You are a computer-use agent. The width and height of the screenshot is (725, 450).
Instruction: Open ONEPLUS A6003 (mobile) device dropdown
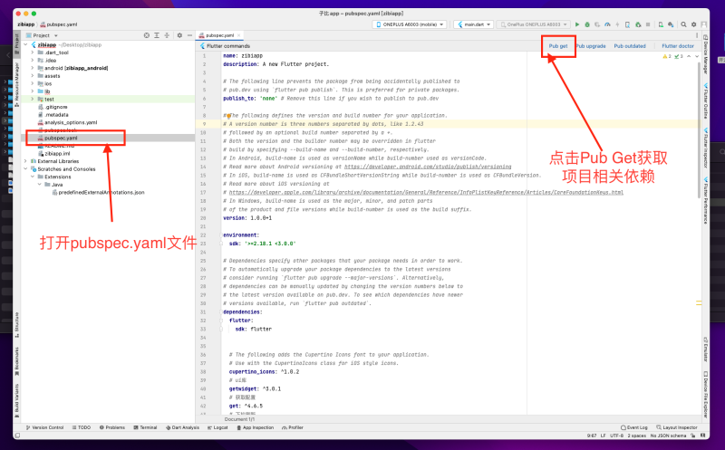coord(410,24)
